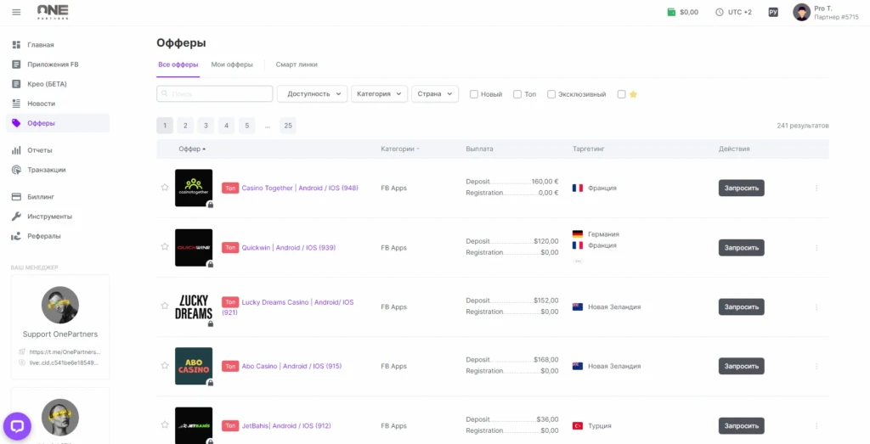870x444 pixels.
Task: Favorite the Casino Together offer star
Action: 165,188
